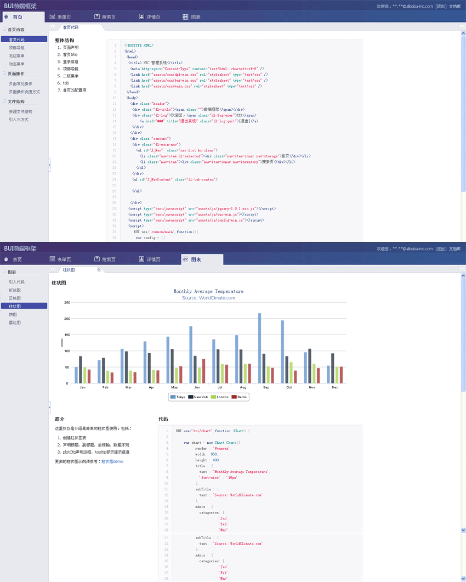Open the 饼图 chart menu item
Image resolution: width=466 pixels, height=582 pixels.
(x=13, y=314)
